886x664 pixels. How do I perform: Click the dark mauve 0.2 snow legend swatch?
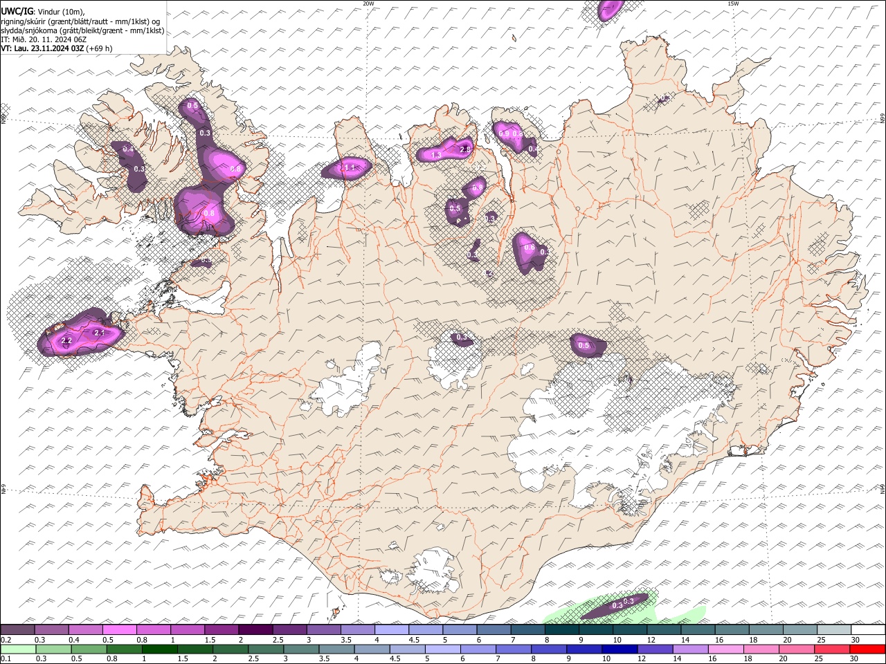(x=17, y=629)
